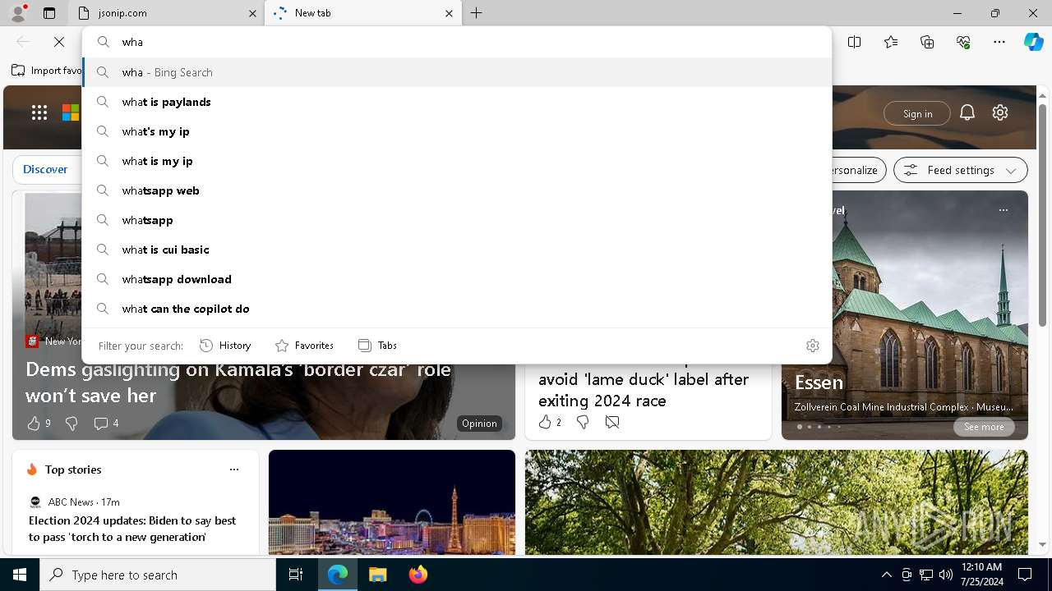Open File Explorer from taskbar
The height and width of the screenshot is (591, 1052).
click(x=377, y=575)
